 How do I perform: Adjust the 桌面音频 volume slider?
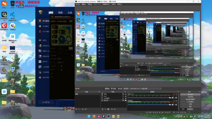pos(149,104)
